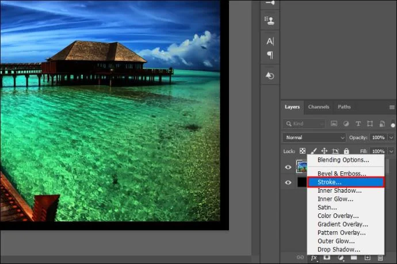Open the Layers panel hamburger menu
The height and width of the screenshot is (264, 397).
pos(393,107)
